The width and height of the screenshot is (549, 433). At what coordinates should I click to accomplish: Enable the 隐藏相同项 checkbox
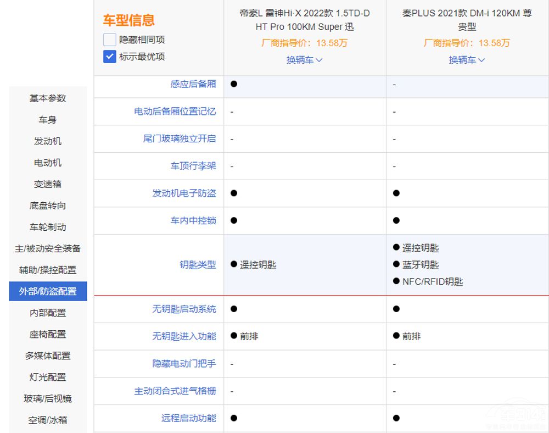(109, 40)
